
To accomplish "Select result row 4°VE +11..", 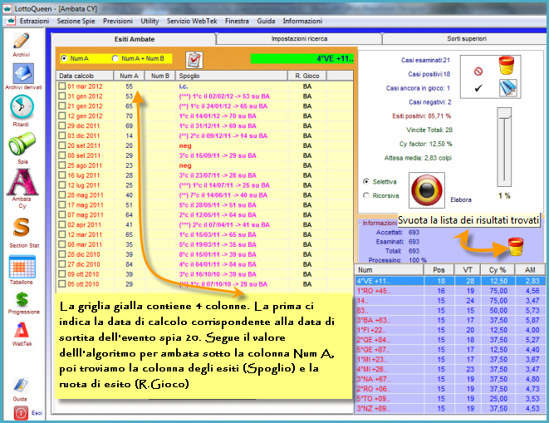I will (x=450, y=281).
